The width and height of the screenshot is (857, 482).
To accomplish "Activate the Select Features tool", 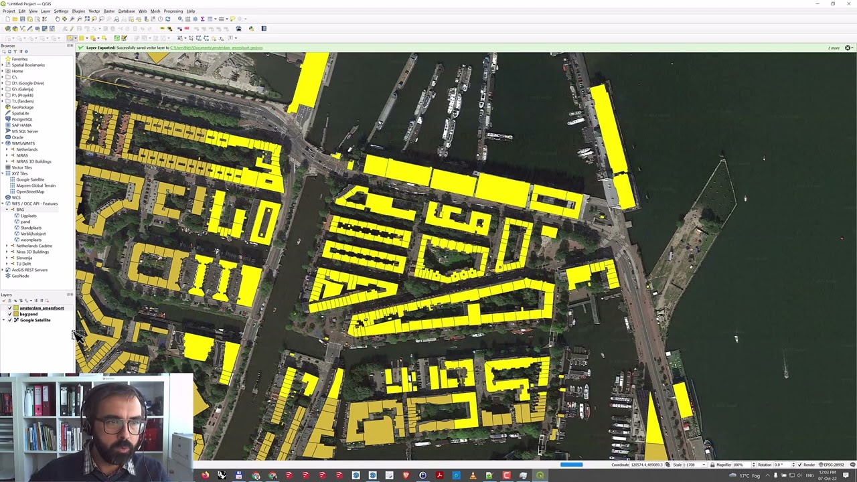I will click(70, 38).
